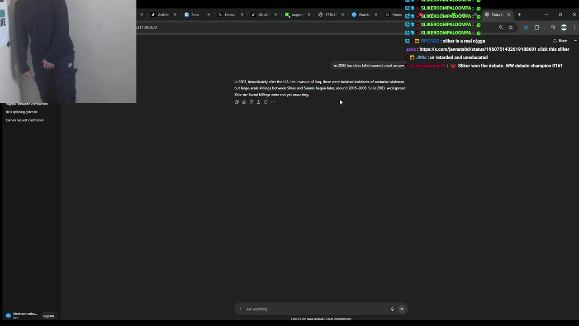This screenshot has width=579, height=326.
Task: Click the zoom magnifier icon in address bar
Action: (501, 28)
